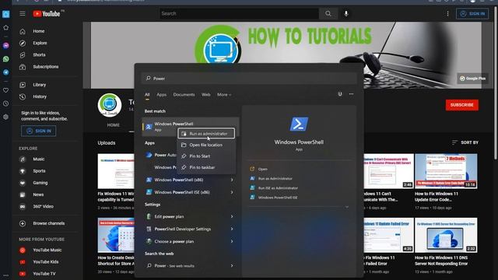Click the YouTube search magnifier button

pos(328,14)
